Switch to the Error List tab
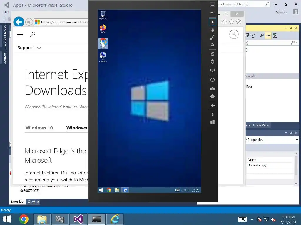Screen dimensions: 301x225 [17, 202]
